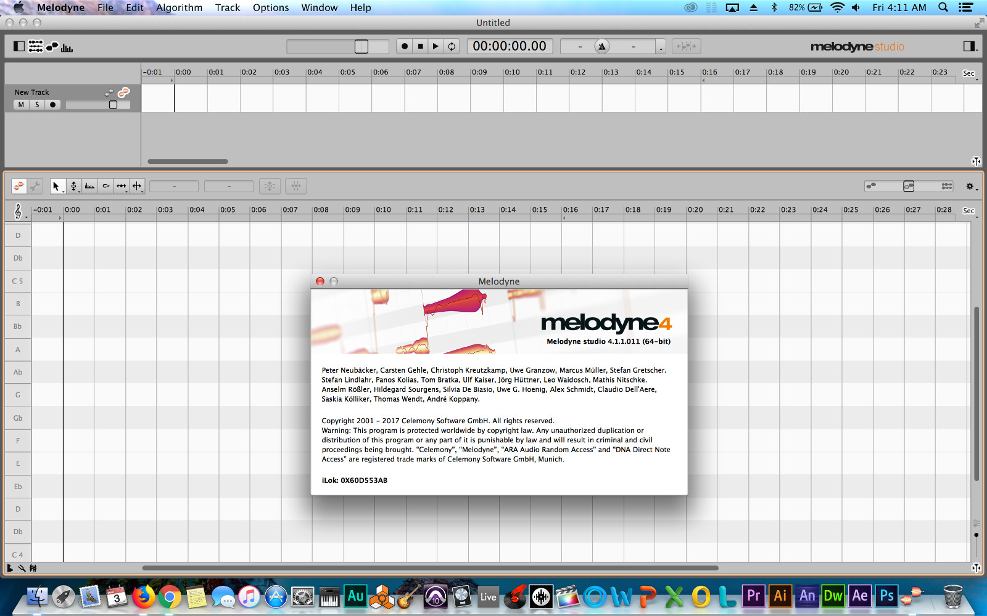Show the note editor with the blobs icon
The height and width of the screenshot is (616, 987).
coord(52,46)
